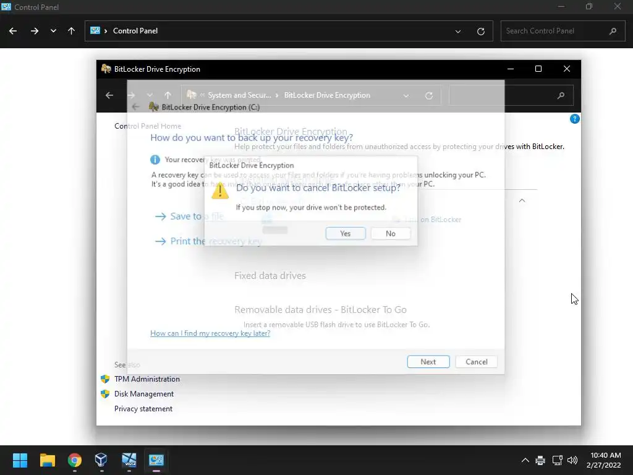
Task: Open VirtualBox from taskbar
Action: point(101,460)
